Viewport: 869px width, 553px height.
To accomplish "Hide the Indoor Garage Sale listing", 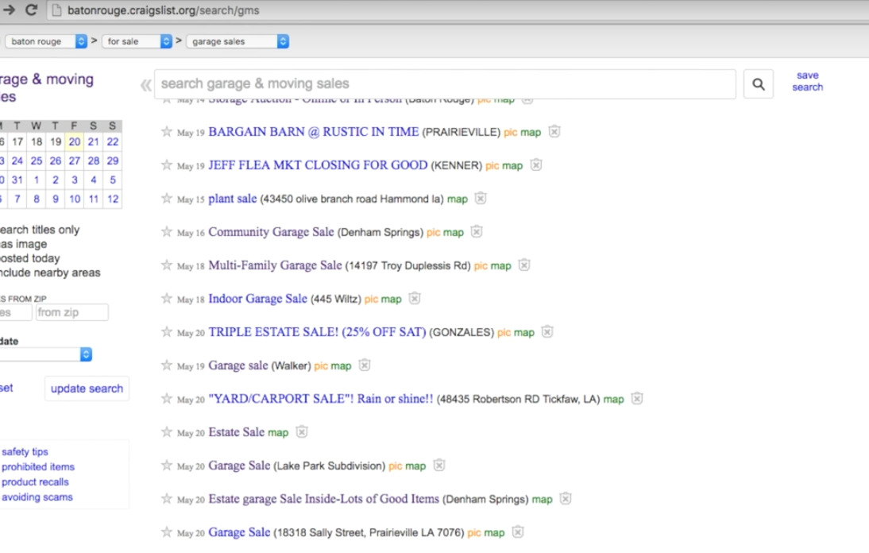I will [415, 299].
